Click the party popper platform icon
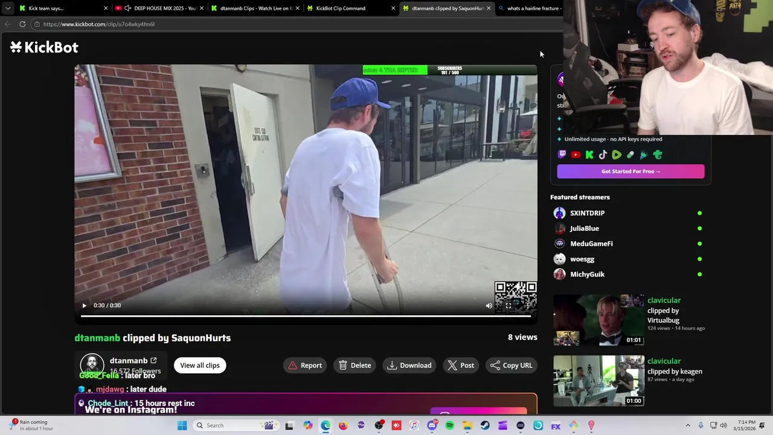 coord(644,155)
